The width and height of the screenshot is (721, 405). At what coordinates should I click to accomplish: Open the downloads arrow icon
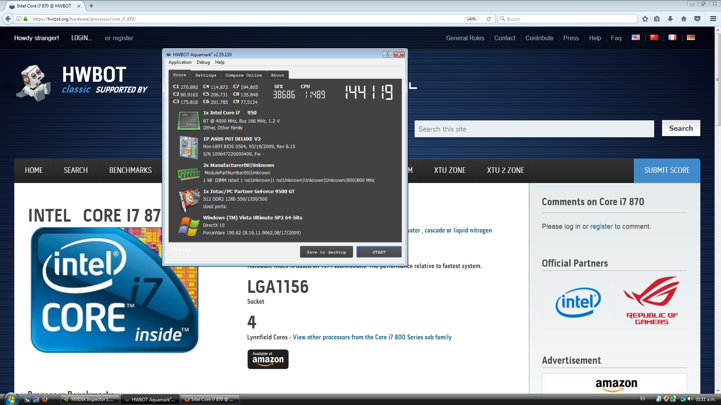click(x=670, y=19)
